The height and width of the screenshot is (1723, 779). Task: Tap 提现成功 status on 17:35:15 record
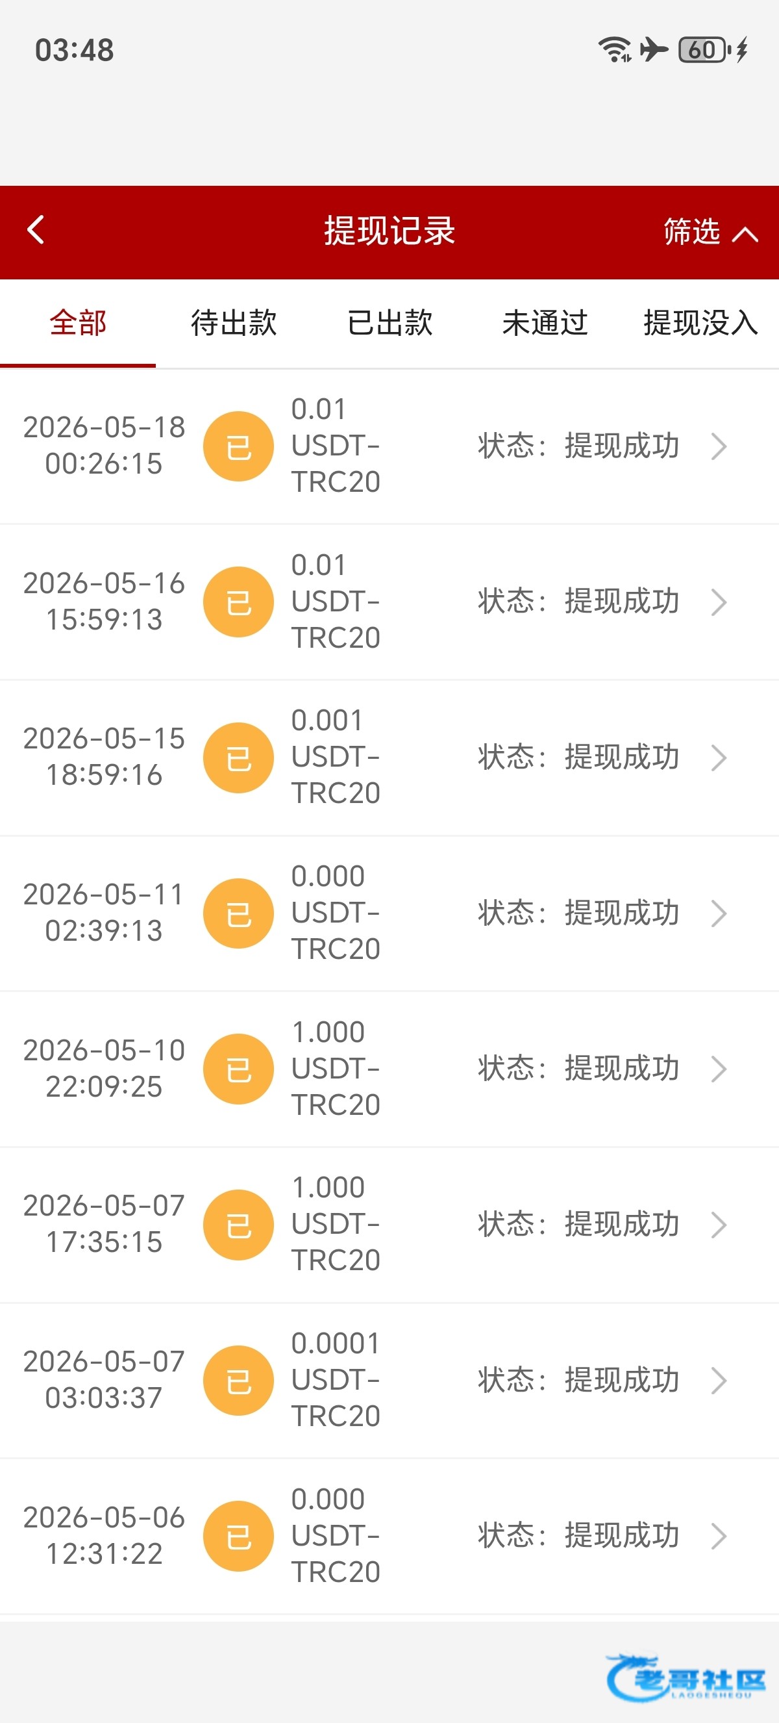click(x=622, y=1224)
